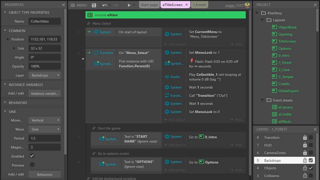The image size is (320, 180).
Task: Click the piggy_1337 user avatar icon
Action: [247, 5]
